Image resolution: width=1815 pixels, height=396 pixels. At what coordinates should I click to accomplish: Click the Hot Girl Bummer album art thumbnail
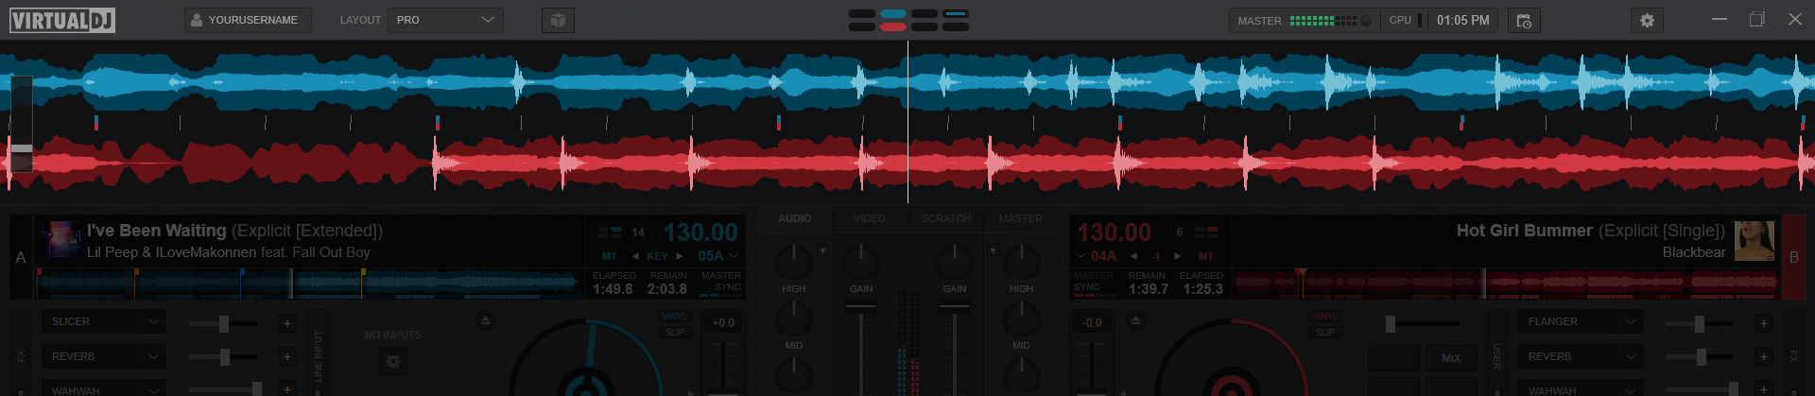pos(1754,240)
